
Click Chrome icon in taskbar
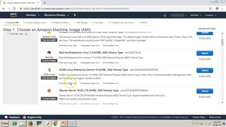tap(56, 123)
